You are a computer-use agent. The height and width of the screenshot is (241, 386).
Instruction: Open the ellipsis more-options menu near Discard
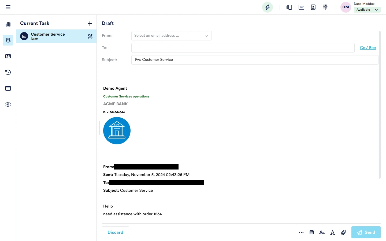coord(301,232)
